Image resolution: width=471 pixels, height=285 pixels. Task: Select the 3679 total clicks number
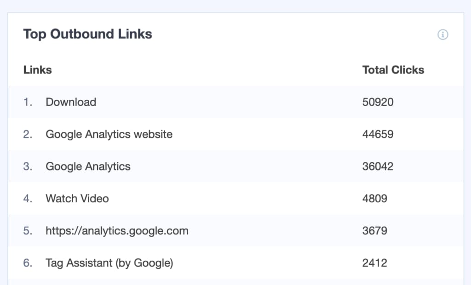(x=375, y=231)
